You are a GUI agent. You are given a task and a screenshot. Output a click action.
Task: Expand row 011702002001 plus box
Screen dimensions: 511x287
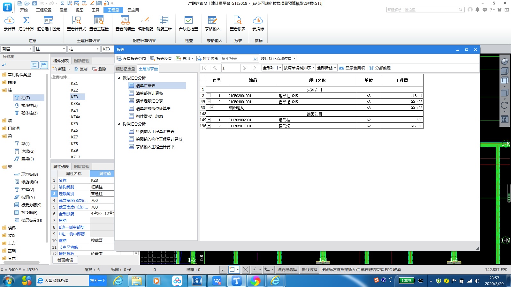click(x=209, y=120)
